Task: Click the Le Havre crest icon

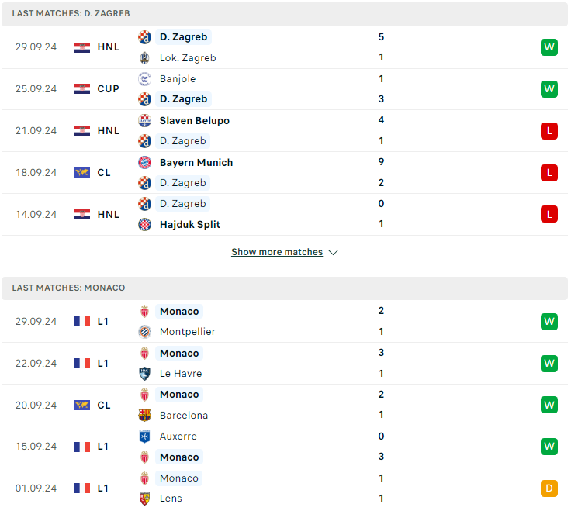Action: (x=144, y=374)
